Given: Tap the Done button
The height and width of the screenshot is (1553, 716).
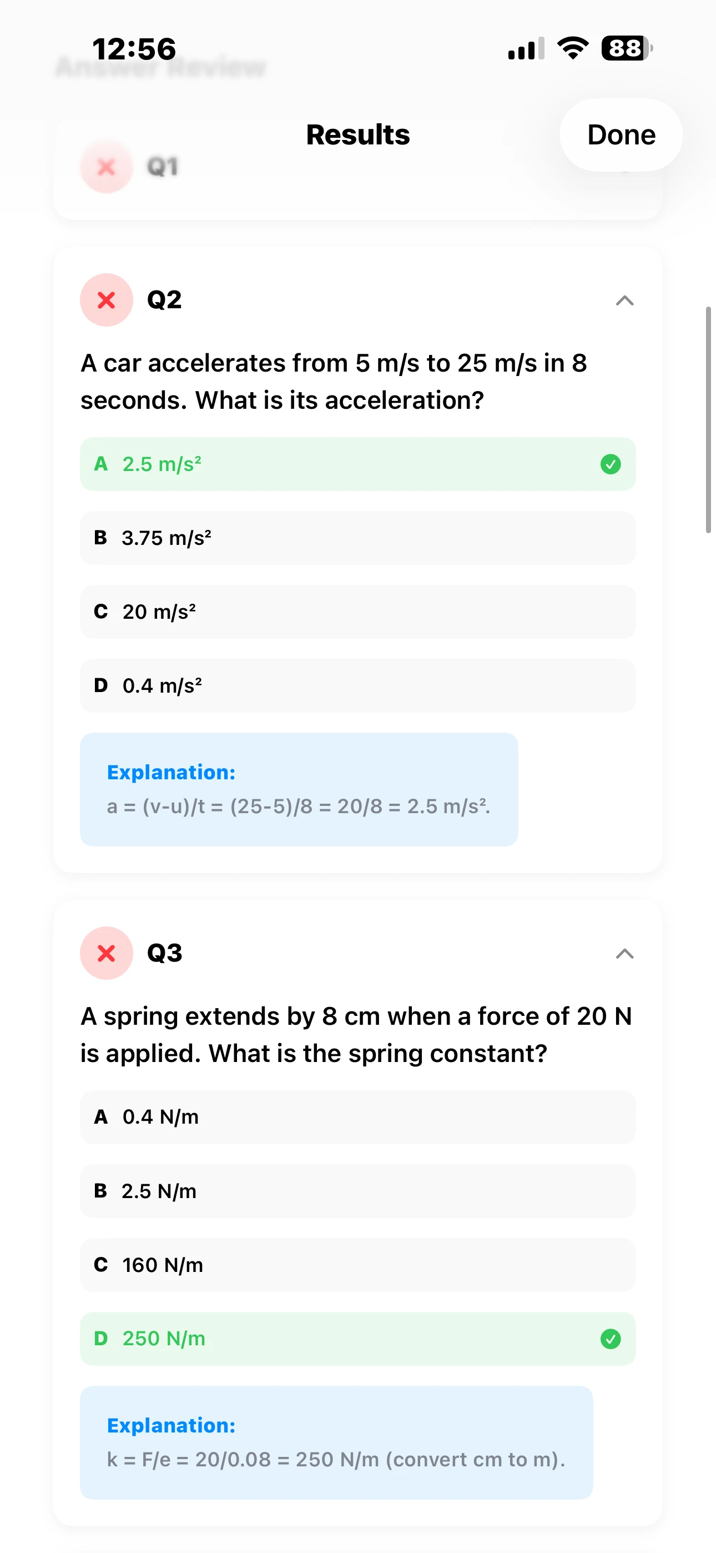Looking at the screenshot, I should (621, 134).
